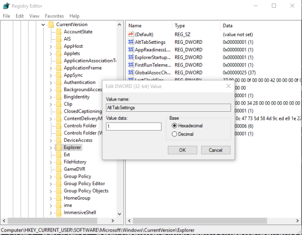Click the GlobalAssocCh... DWORD icon
This screenshot has width=302, height=235.
pos(131,72)
